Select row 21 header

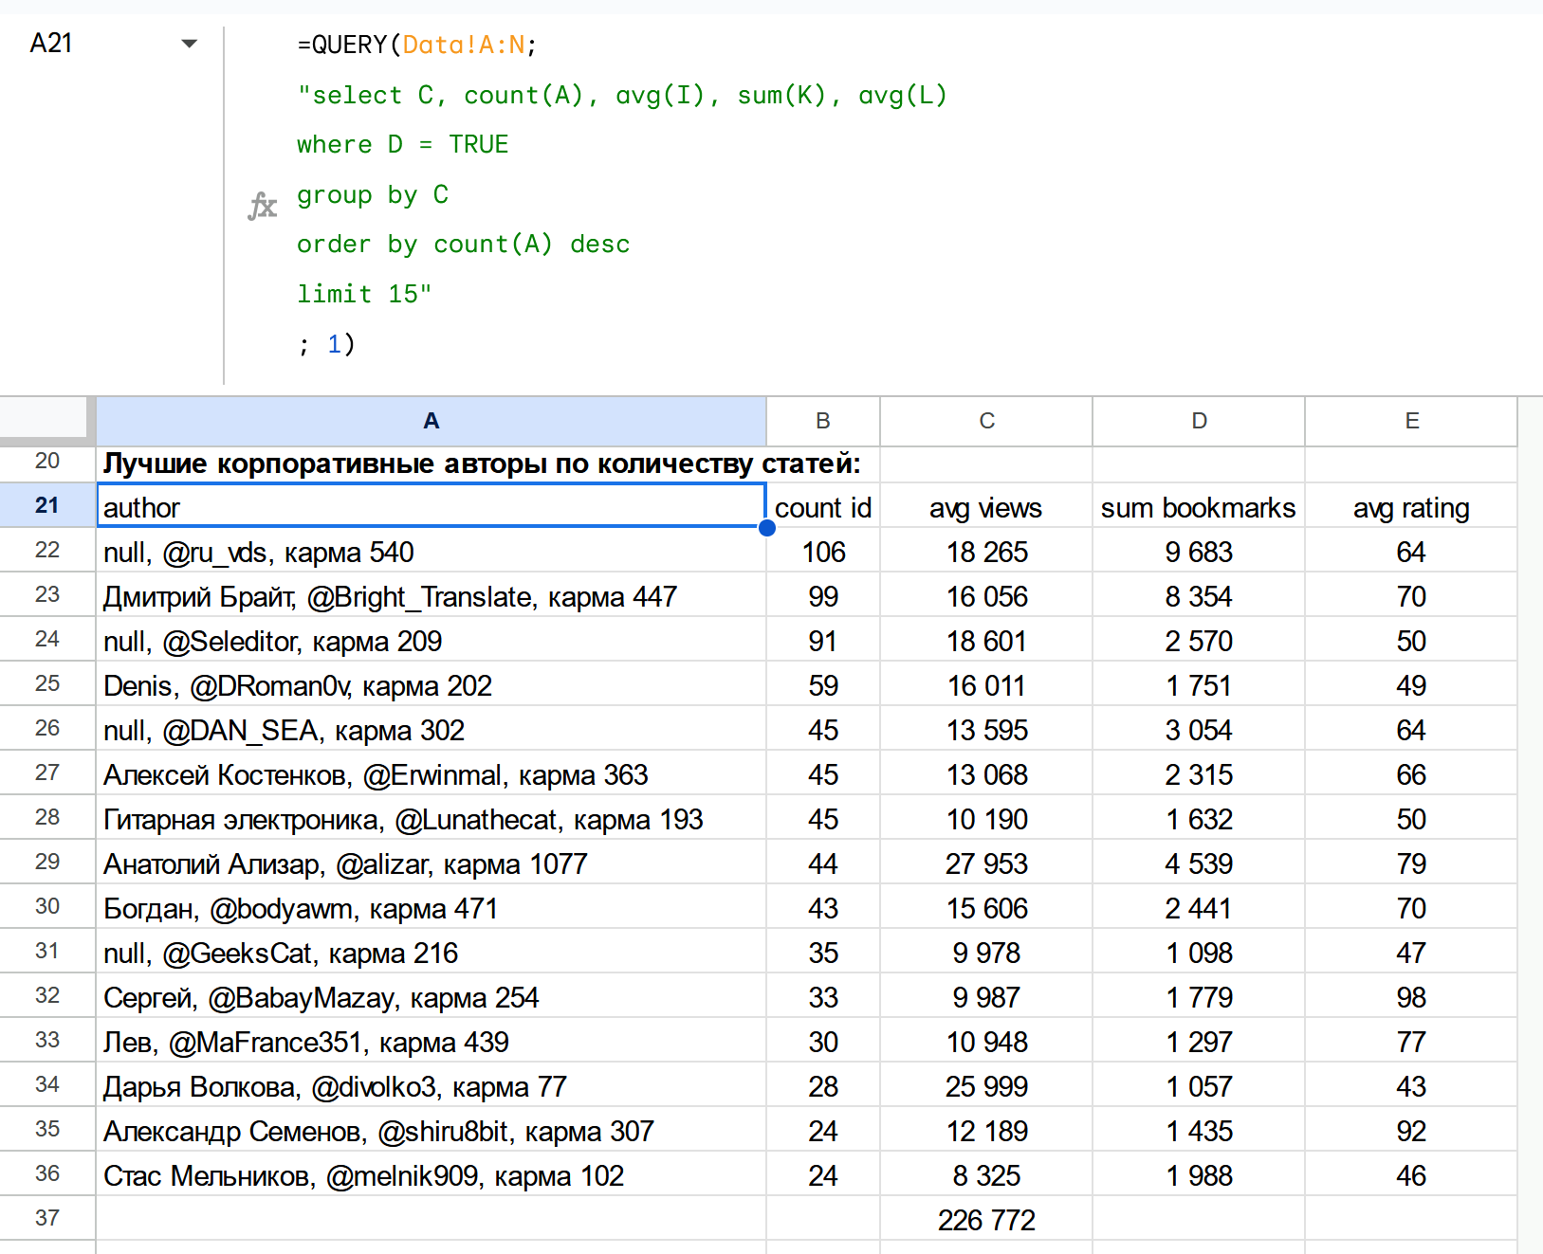click(x=47, y=505)
